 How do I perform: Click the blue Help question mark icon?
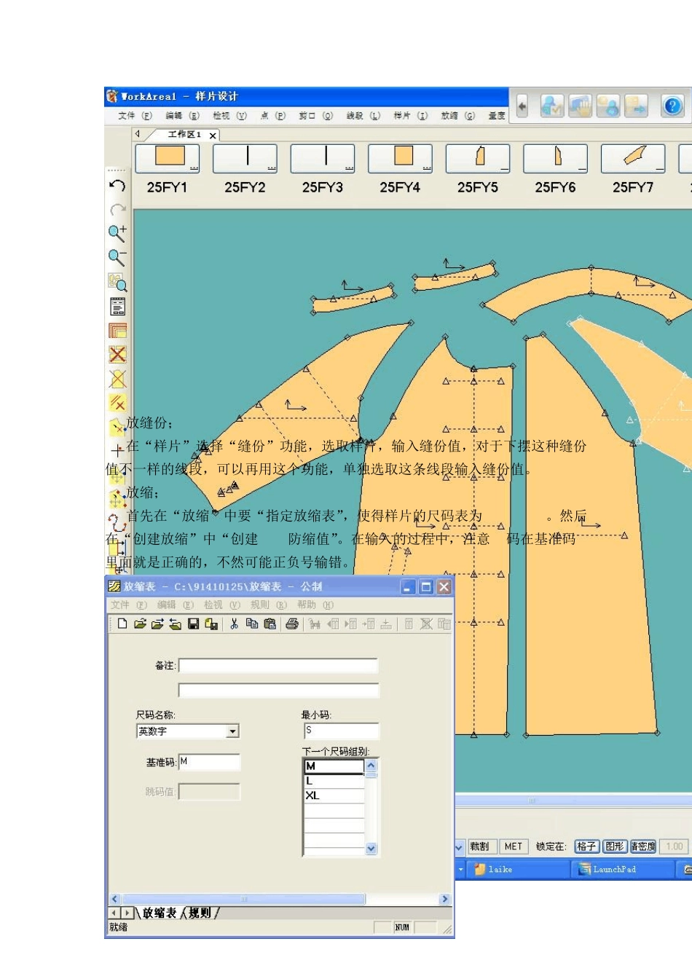coord(672,106)
